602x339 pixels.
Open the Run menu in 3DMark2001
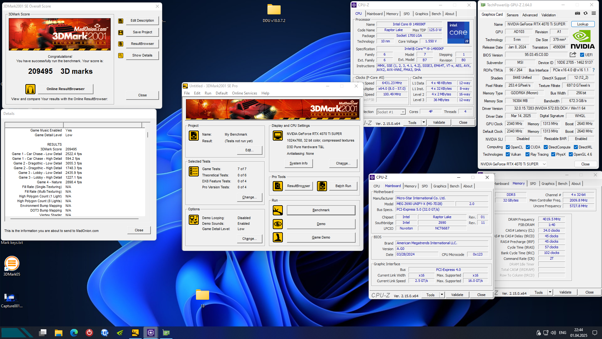pos(208,93)
